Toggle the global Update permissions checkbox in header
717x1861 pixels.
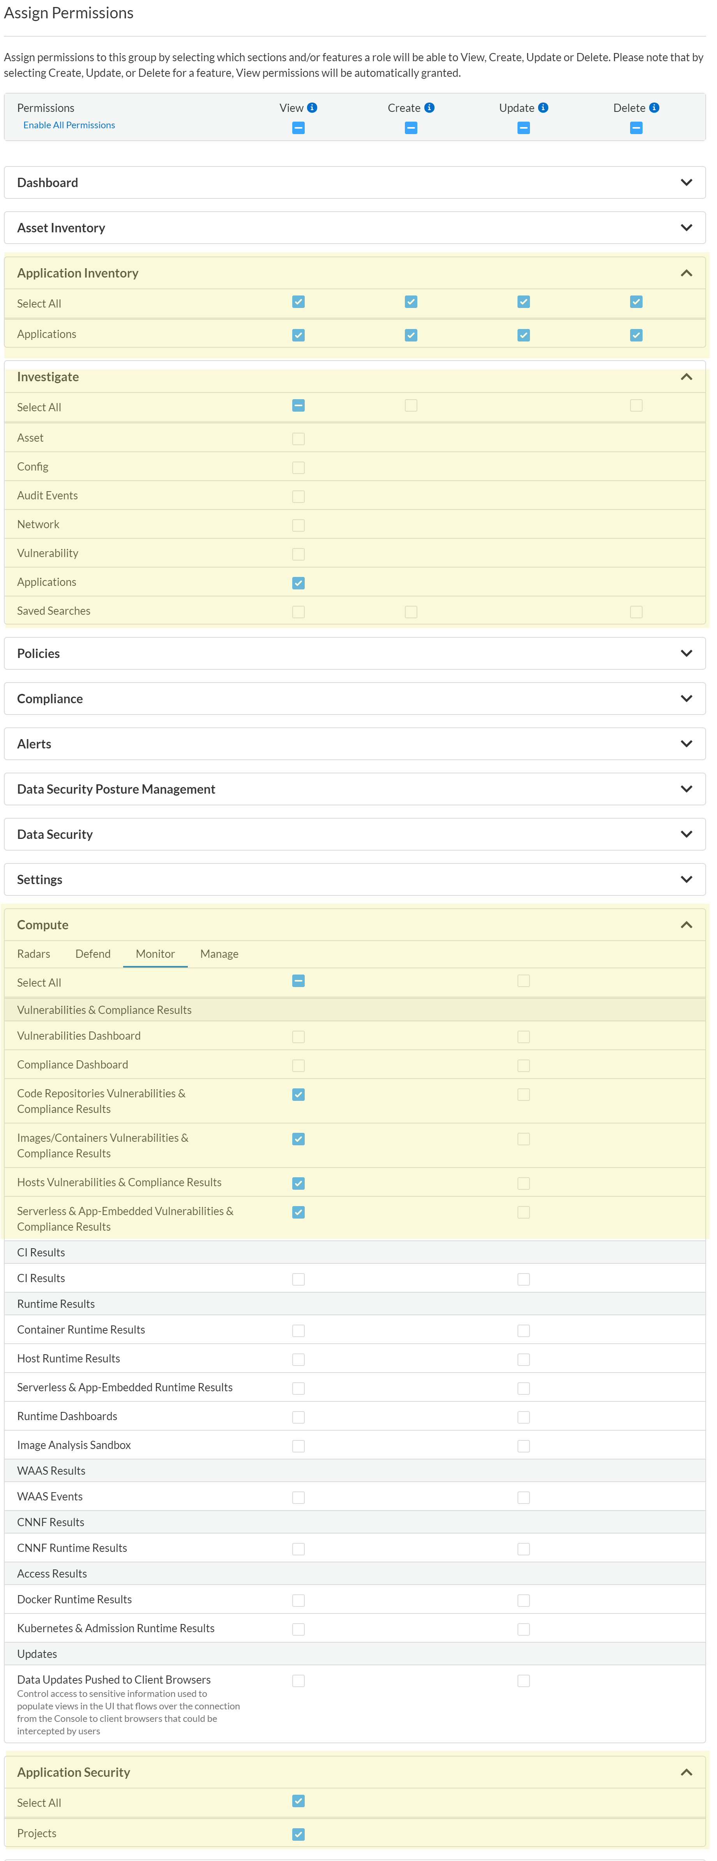coord(523,128)
